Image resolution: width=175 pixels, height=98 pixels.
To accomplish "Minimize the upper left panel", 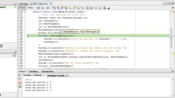I will 15,4.
